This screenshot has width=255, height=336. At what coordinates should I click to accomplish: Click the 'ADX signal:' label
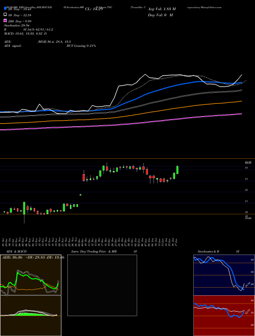coord(13,46)
